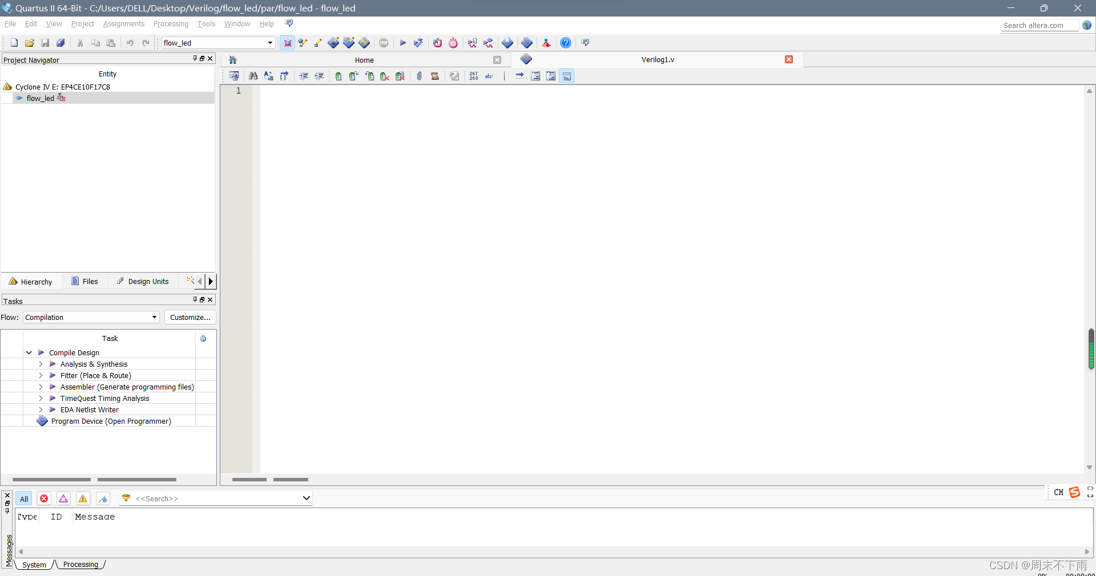Click the Toggle Bookmark icon
1096x576 pixels.
pos(339,76)
